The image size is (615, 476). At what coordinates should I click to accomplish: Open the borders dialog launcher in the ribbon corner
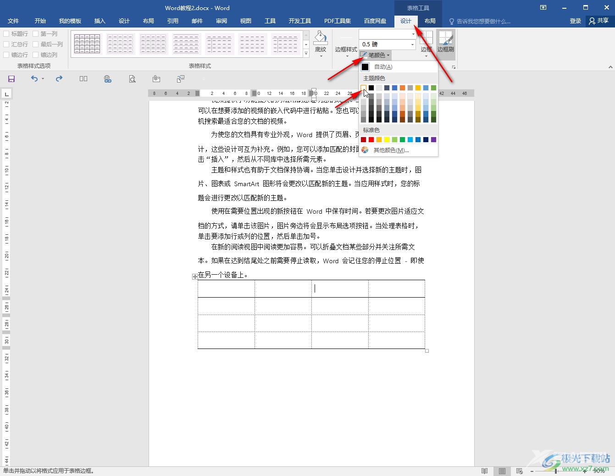454,67
